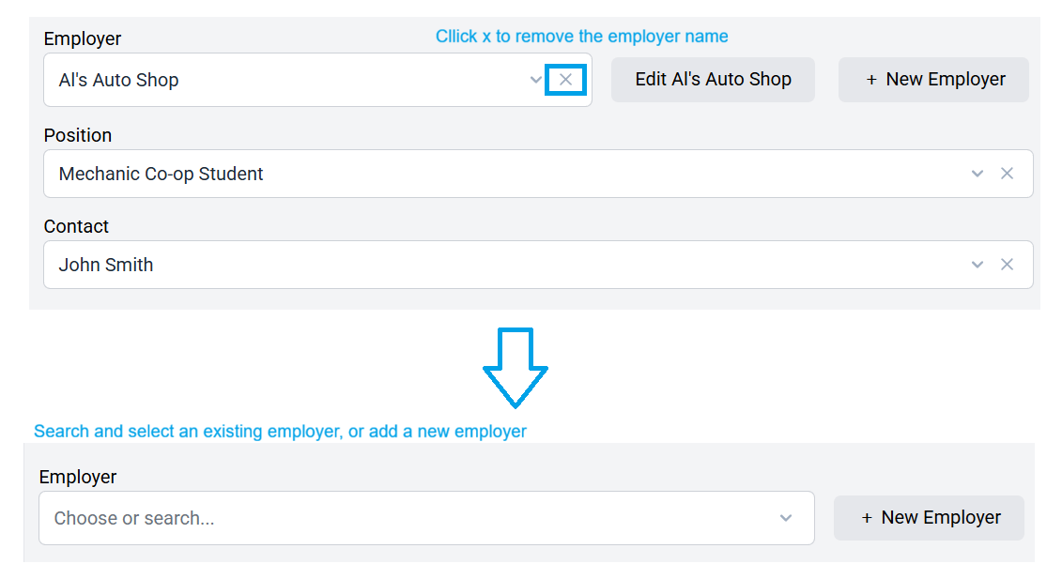This screenshot has width=1062, height=579.
Task: Click the 'Click x to remove' instruction text
Action: 582,36
